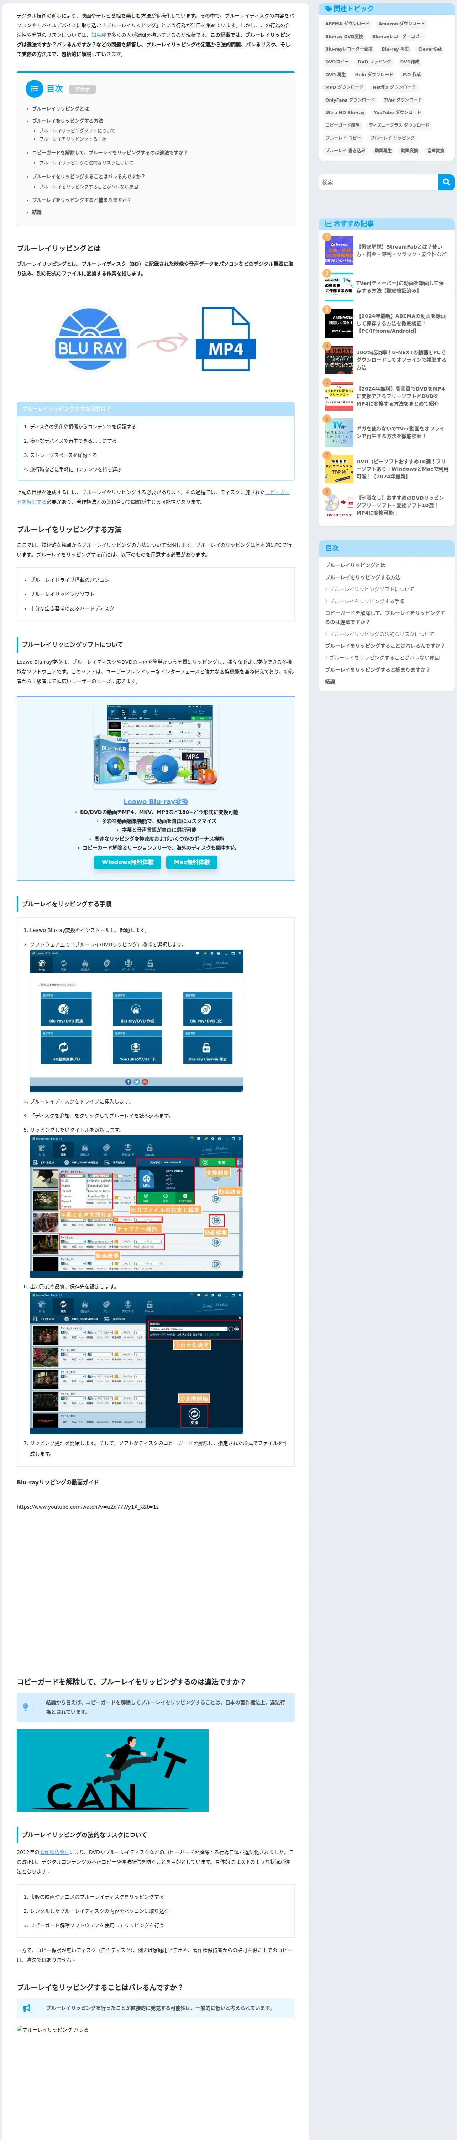The height and width of the screenshot is (2140, 457).
Task: Open the コピーガードを解除する inline link
Action: [153, 497]
